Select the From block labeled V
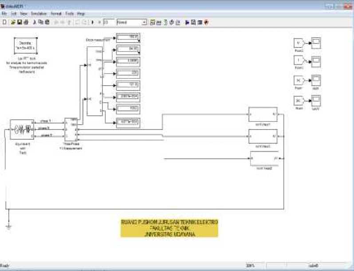Screen dimensions: 354x271 299,43
